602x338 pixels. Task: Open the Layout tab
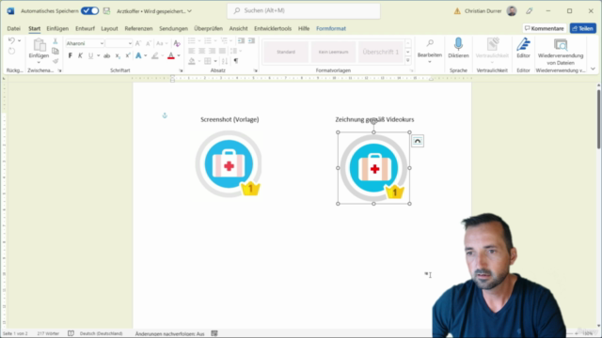point(109,28)
